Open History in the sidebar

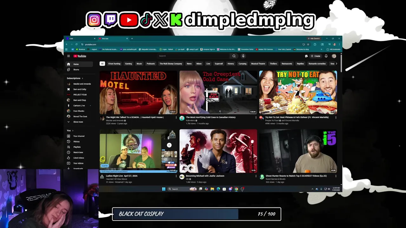(x=79, y=142)
